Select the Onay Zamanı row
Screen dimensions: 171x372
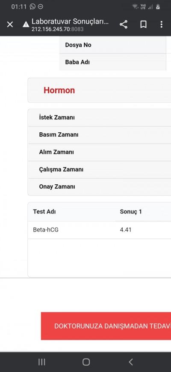(99, 187)
